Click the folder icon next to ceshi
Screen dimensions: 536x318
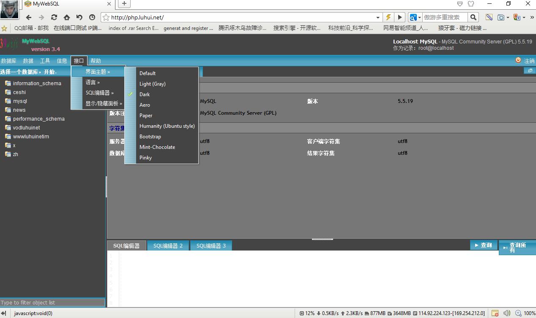8,92
